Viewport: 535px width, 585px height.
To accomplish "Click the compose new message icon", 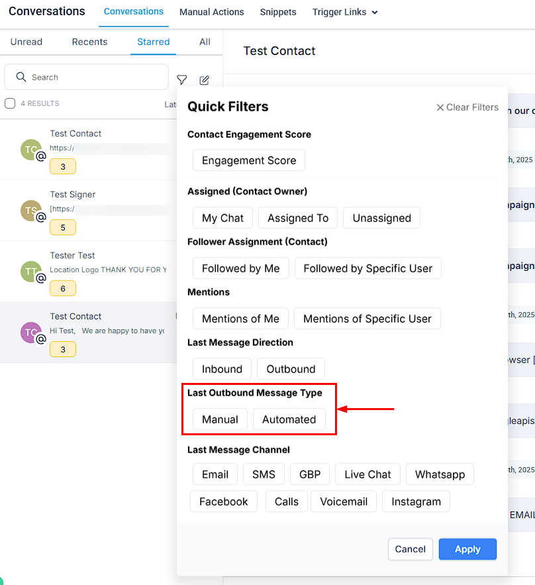I will click(205, 80).
